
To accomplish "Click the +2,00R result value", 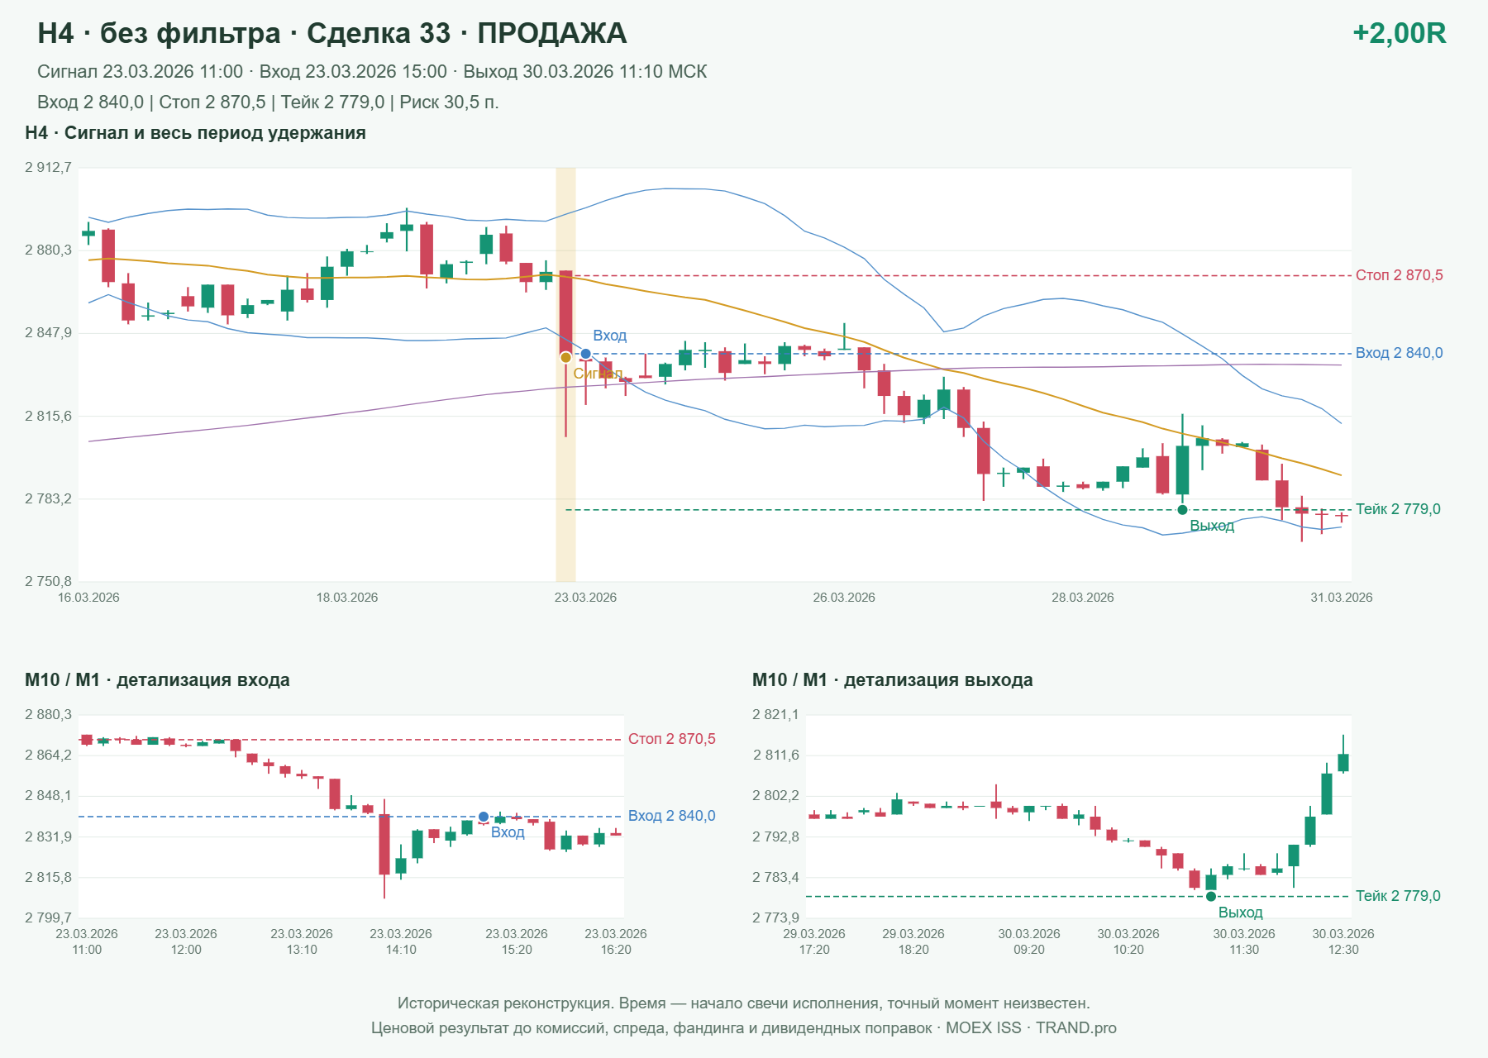I will (x=1399, y=33).
